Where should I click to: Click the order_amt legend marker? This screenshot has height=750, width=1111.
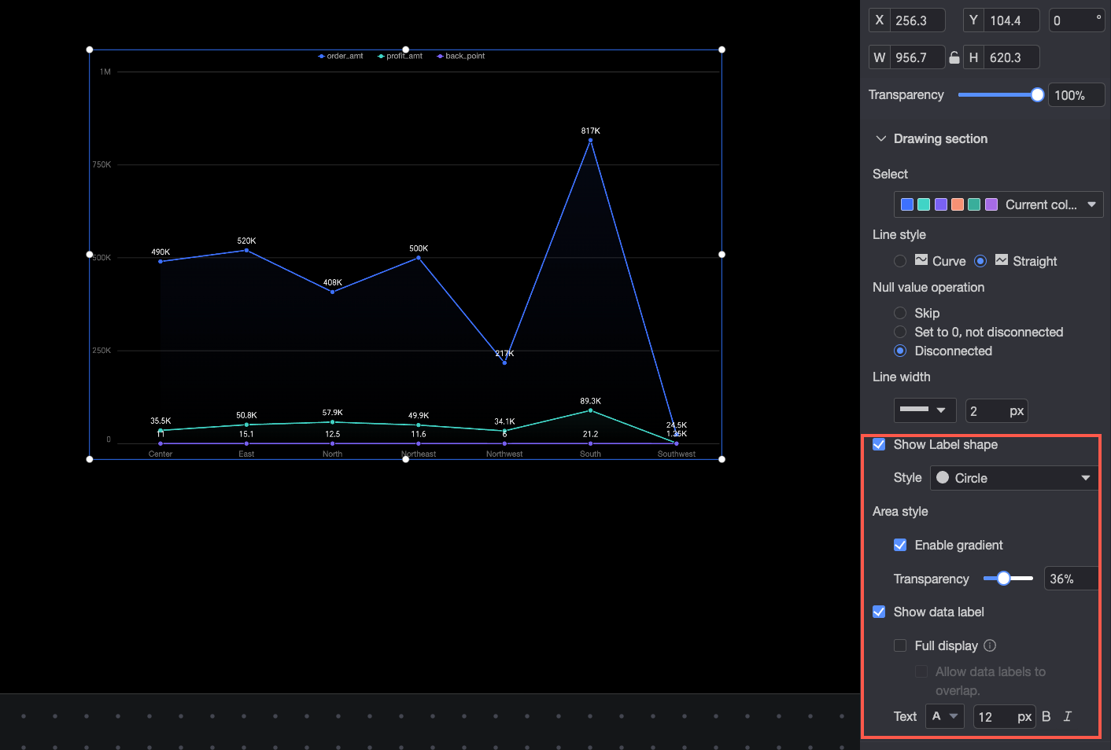tap(322, 57)
